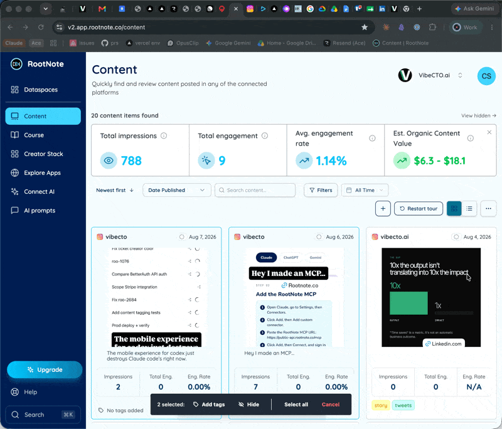This screenshot has width=502, height=429.
Task: Click the green organic value trend icon
Action: coord(402,161)
